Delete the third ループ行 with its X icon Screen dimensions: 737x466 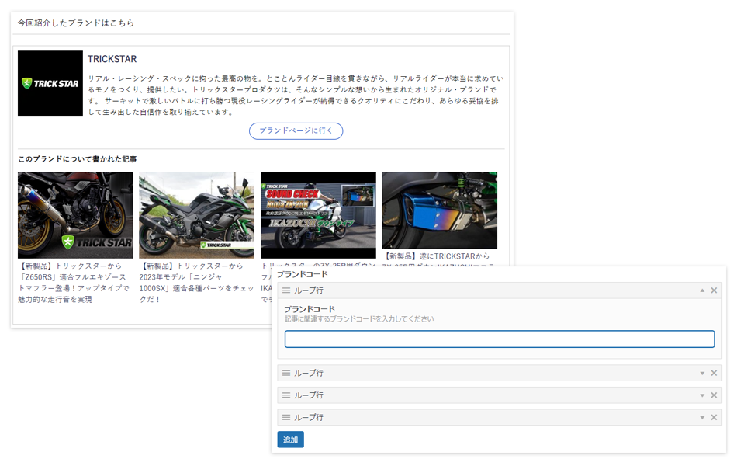(714, 395)
